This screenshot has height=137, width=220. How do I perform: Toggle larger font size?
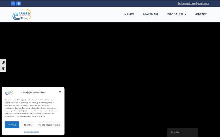(x=3, y=68)
